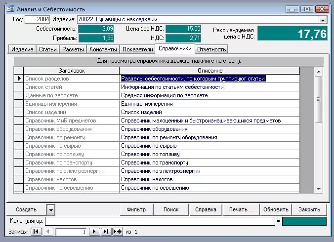This screenshot has width=334, height=242.
Task: Click the Описание column header
Action: 210,71
